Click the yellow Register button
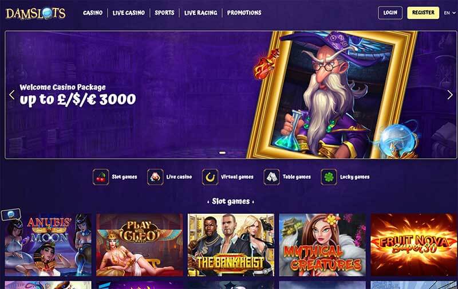 (423, 13)
